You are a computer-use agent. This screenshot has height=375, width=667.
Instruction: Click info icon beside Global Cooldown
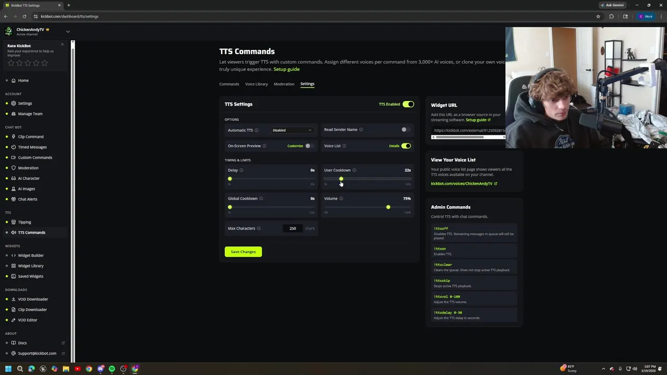pos(261,198)
